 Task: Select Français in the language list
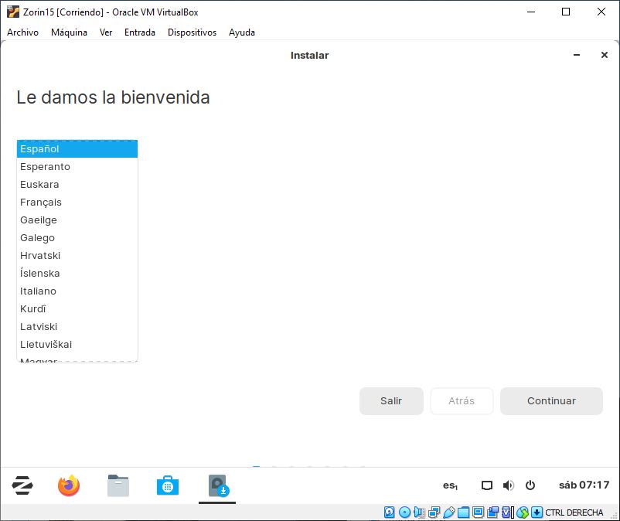pyautogui.click(x=41, y=203)
